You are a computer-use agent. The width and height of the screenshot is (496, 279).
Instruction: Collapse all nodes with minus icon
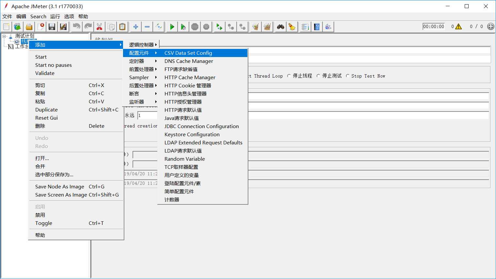coord(147,27)
